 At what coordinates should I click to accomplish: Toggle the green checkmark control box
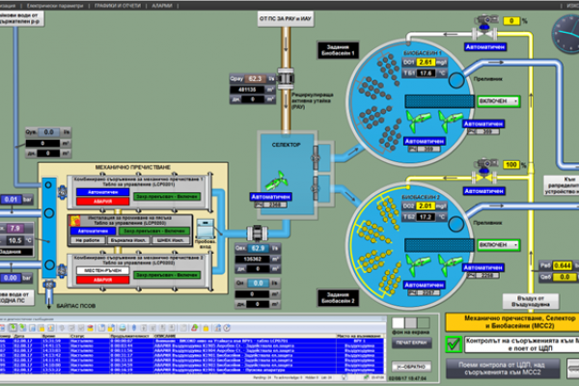[x=454, y=344]
